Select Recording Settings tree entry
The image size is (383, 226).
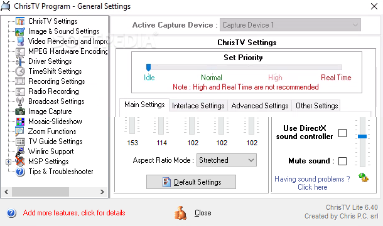[x=57, y=81]
